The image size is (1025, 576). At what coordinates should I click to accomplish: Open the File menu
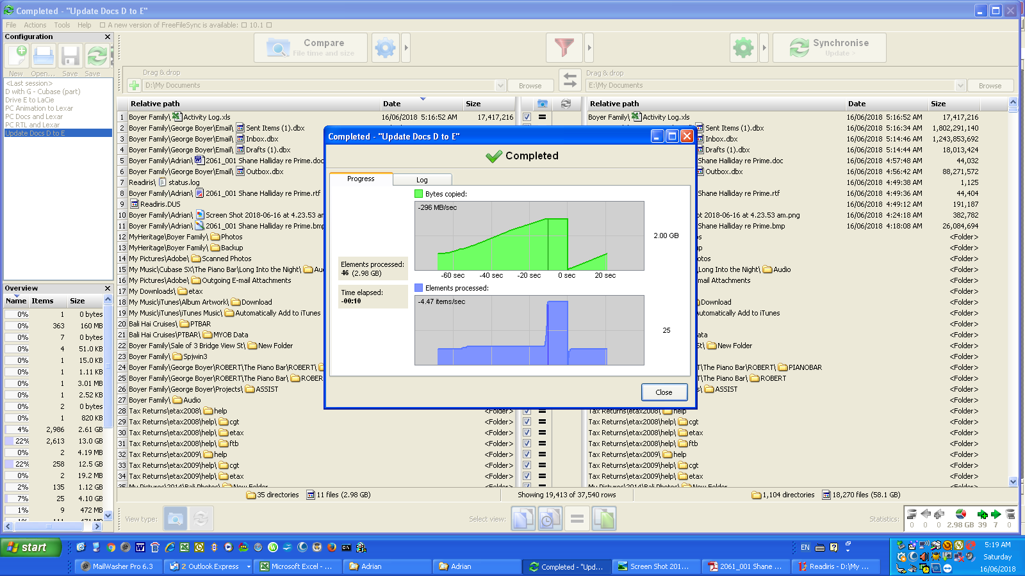coord(11,25)
